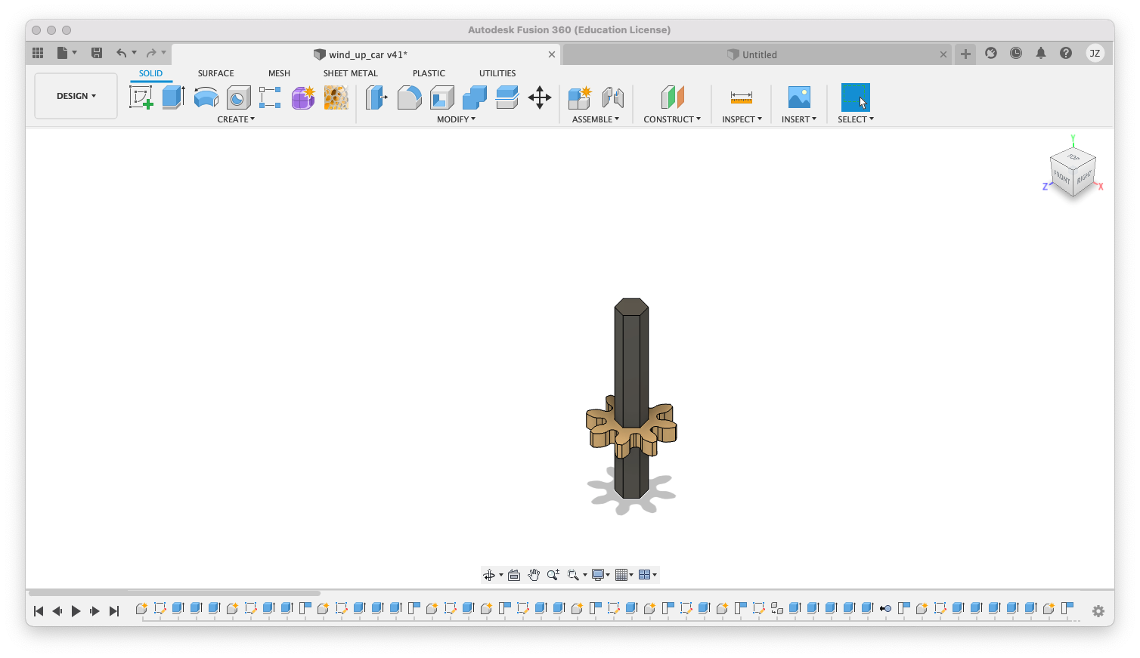Jump to the timeline end

114,611
